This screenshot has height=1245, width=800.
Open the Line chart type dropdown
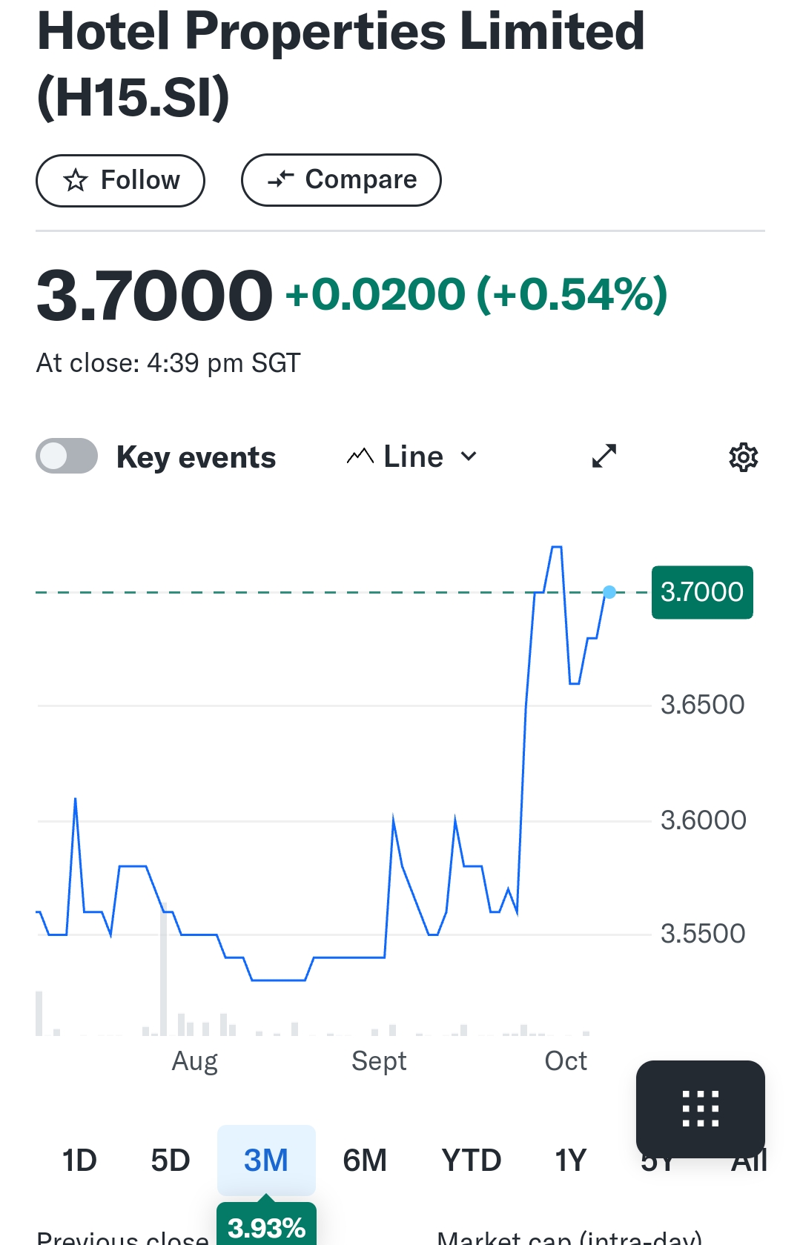(412, 456)
